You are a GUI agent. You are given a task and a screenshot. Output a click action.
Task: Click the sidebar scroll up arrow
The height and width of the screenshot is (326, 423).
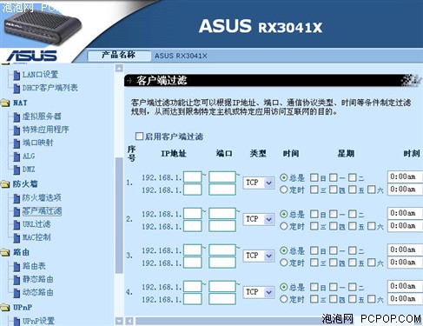click(x=119, y=69)
